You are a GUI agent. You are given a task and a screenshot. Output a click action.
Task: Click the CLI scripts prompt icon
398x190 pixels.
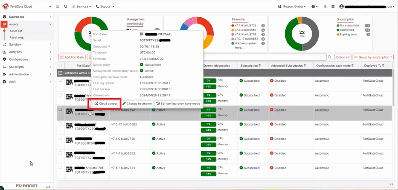click(4, 67)
